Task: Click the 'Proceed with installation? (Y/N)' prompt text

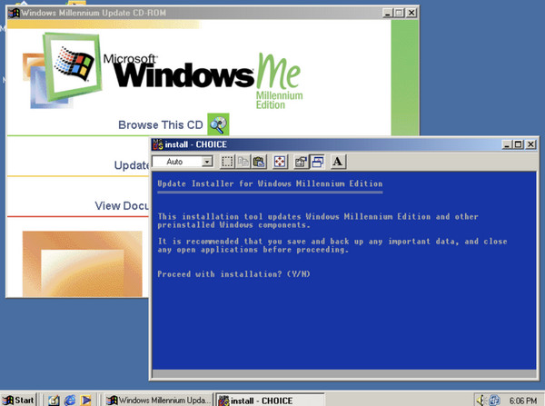Action: click(x=233, y=274)
